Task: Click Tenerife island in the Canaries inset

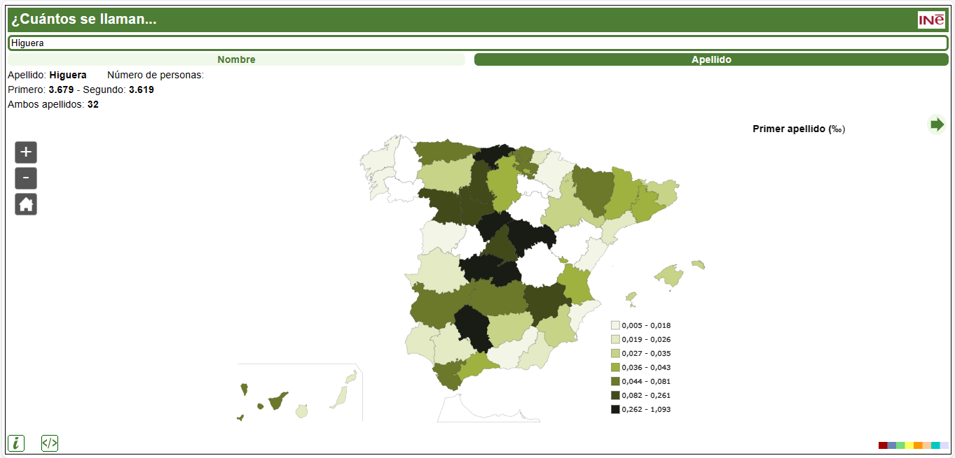Action: [x=277, y=400]
